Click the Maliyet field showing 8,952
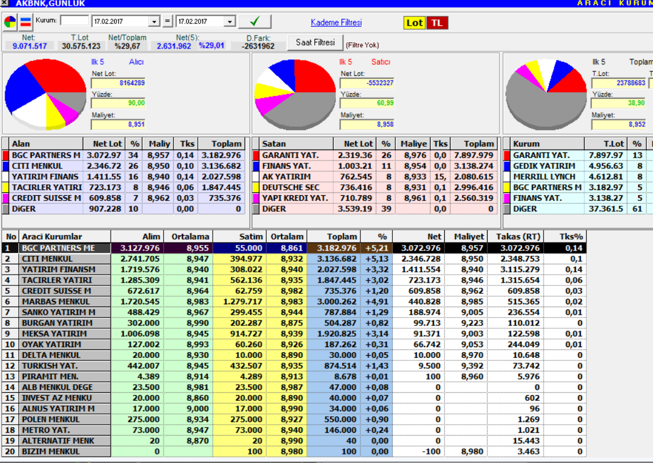This screenshot has height=463, width=653. point(619,124)
